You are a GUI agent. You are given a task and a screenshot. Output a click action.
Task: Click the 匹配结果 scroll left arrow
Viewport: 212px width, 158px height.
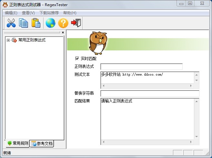(x=104, y=142)
